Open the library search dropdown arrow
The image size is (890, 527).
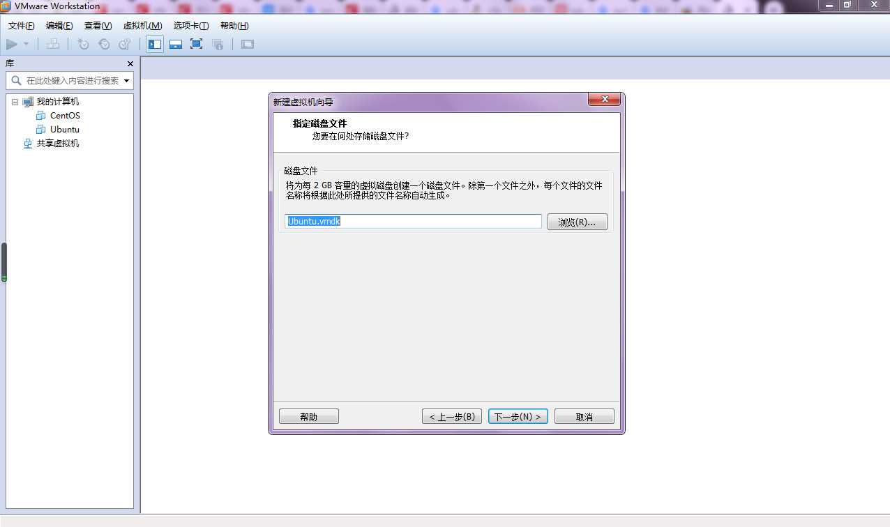click(x=126, y=81)
